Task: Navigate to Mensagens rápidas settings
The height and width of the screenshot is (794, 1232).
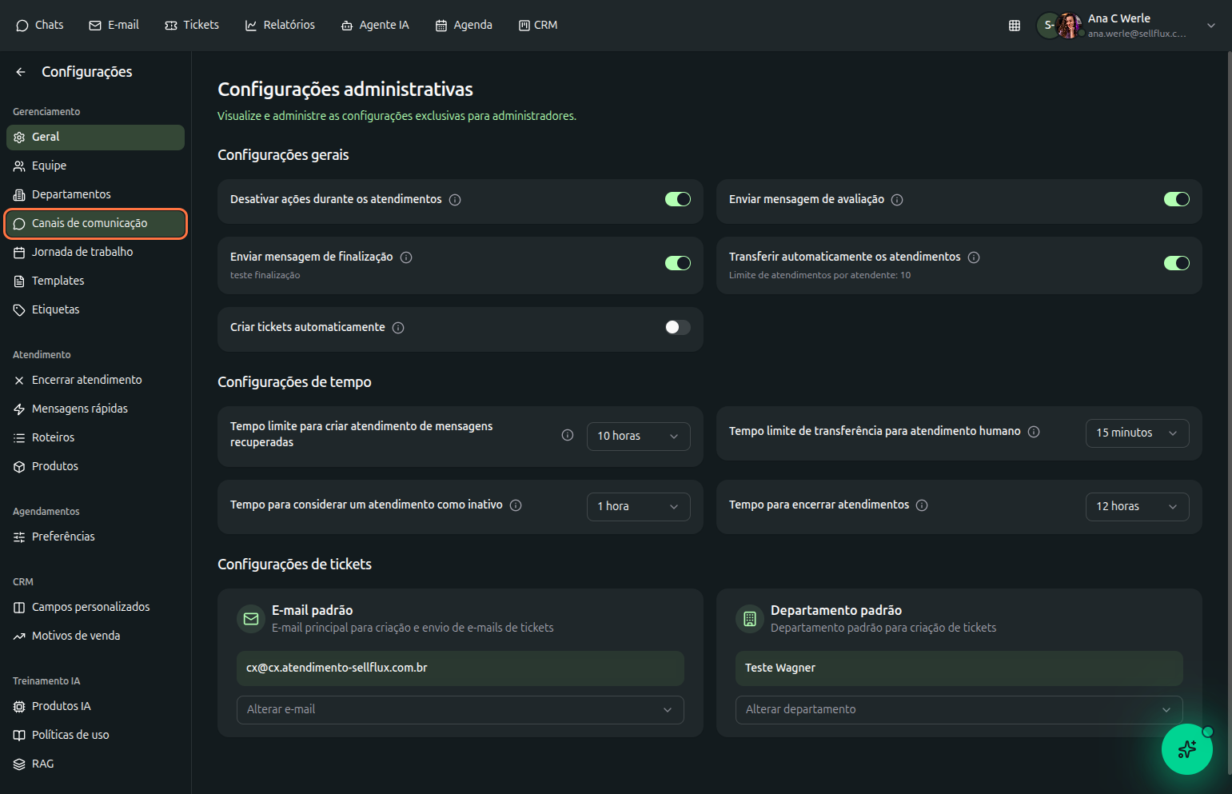Action: (79, 409)
